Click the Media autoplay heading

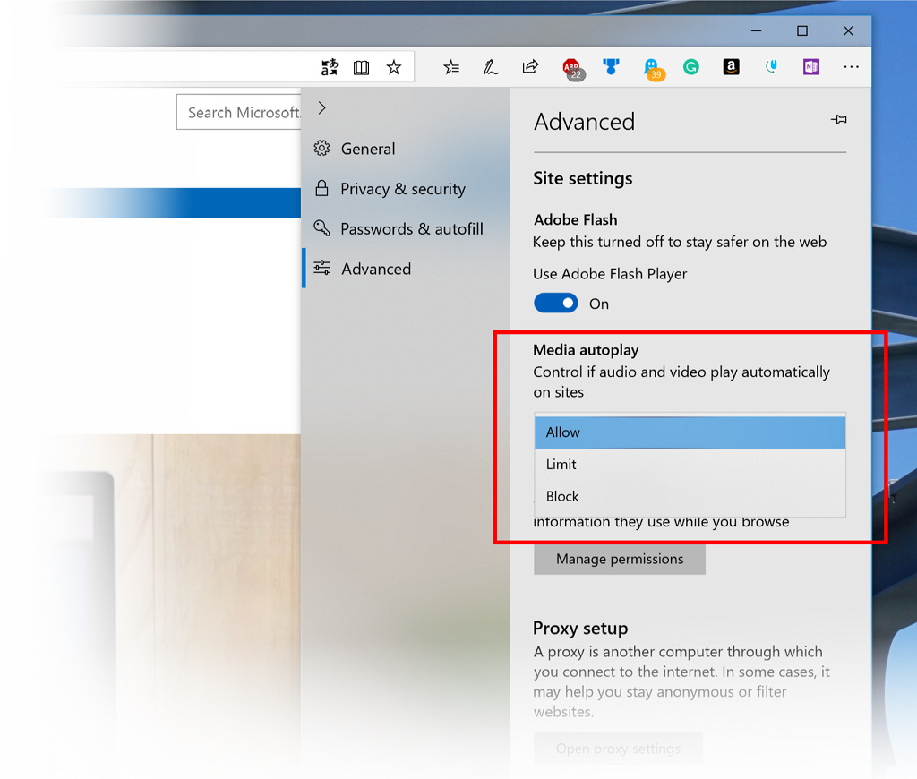coord(586,350)
